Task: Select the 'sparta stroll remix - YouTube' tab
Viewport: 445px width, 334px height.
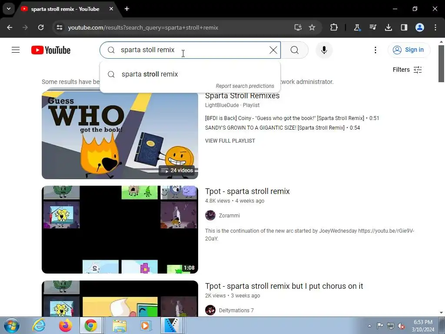Action: [x=65, y=9]
